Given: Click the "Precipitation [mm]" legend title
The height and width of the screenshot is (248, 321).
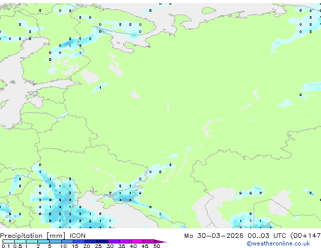Looking at the screenshot, I should [32, 236].
